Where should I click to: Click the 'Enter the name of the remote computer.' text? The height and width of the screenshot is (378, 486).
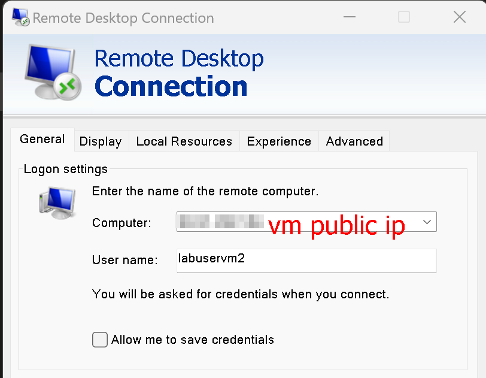pyautogui.click(x=205, y=191)
